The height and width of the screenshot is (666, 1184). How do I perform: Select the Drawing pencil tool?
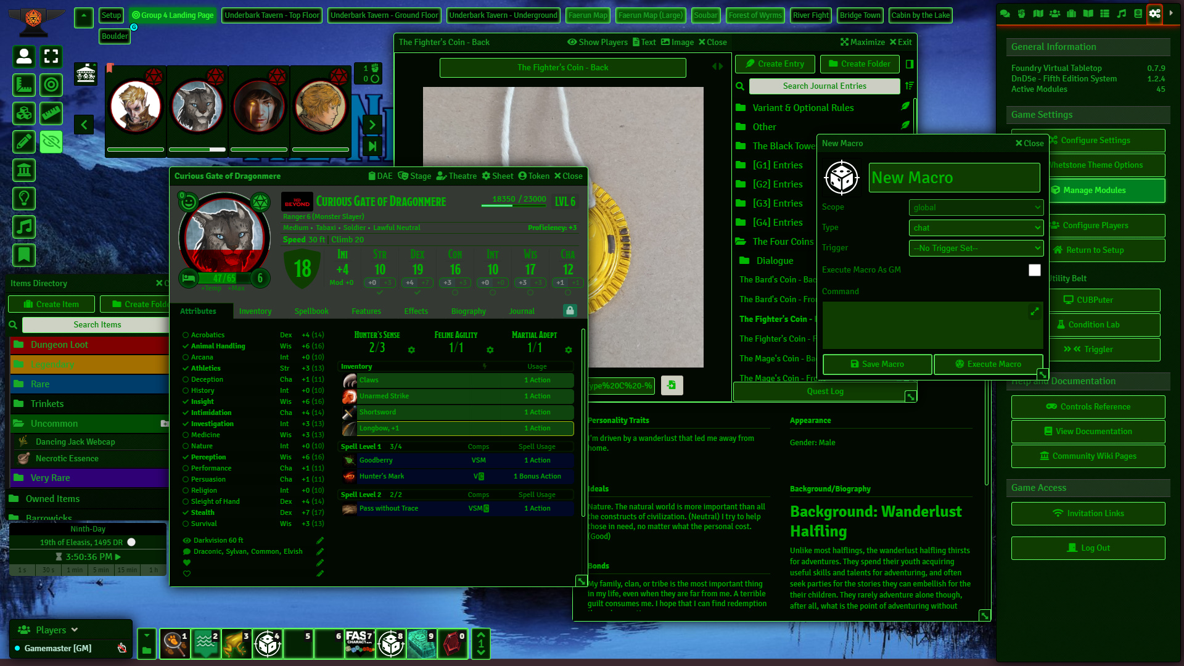tap(24, 142)
